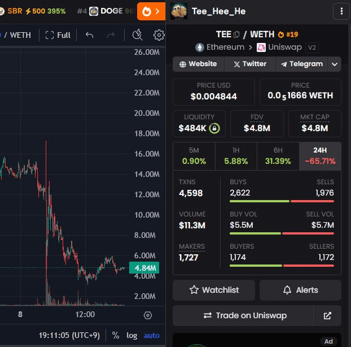This screenshot has width=351, height=347.
Task: Toggle log scale mode
Action: coord(131,336)
